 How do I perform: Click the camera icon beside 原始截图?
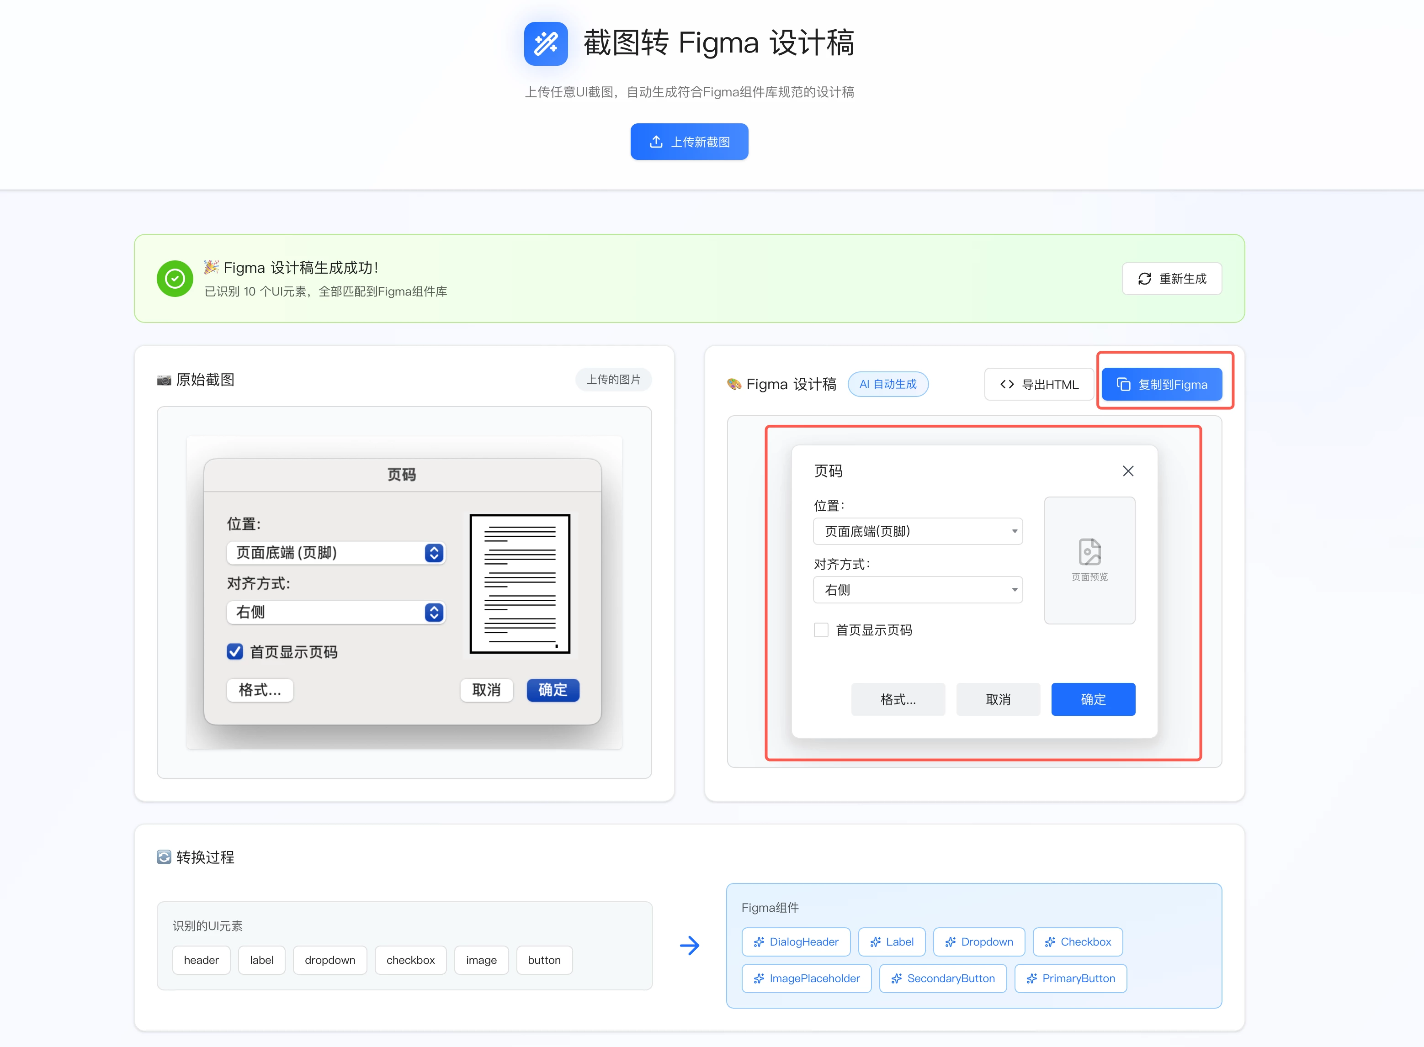[x=164, y=380]
